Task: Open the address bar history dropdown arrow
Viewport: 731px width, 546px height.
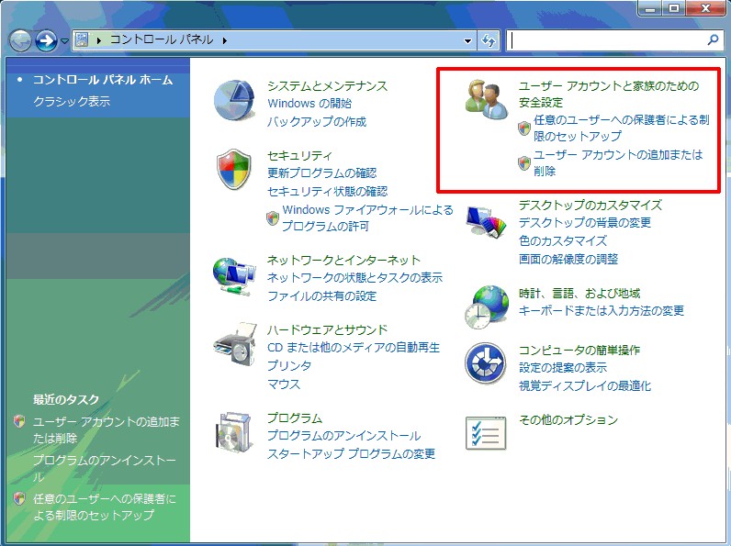Action: (467, 41)
